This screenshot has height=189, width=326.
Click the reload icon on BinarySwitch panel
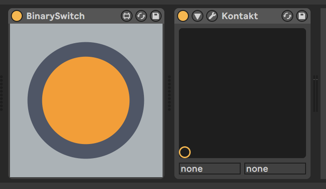[141, 16]
